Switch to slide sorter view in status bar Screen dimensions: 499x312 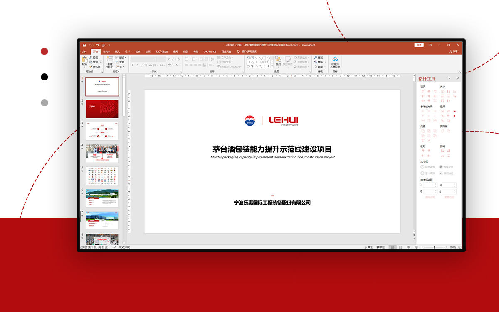400,247
